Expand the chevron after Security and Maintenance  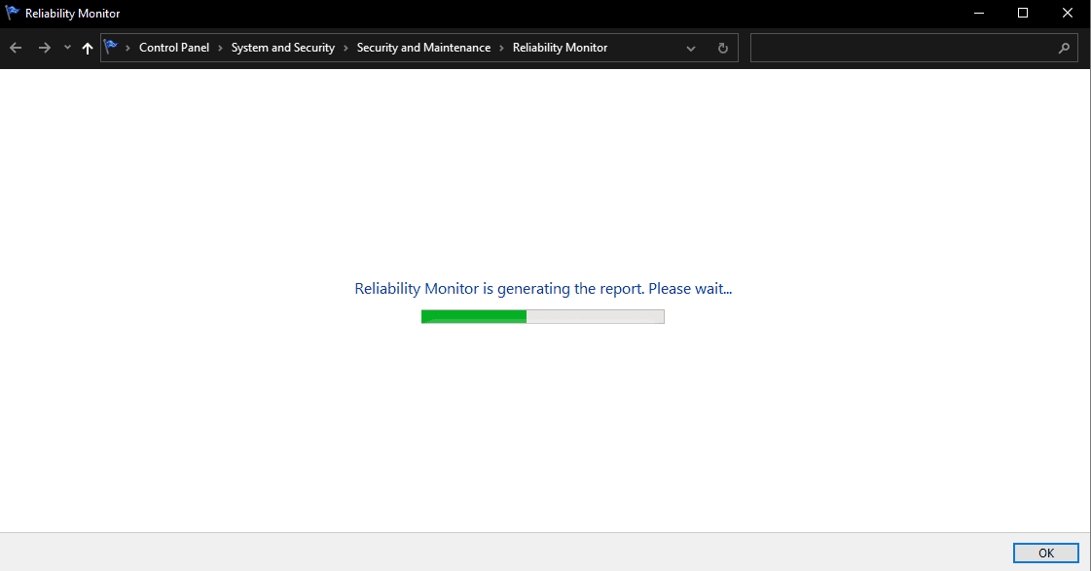pyautogui.click(x=503, y=47)
